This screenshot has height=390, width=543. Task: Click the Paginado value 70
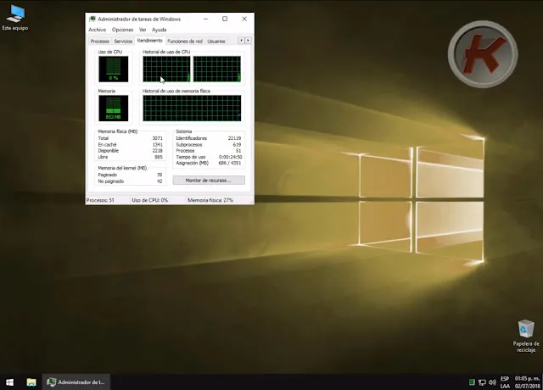[160, 175]
